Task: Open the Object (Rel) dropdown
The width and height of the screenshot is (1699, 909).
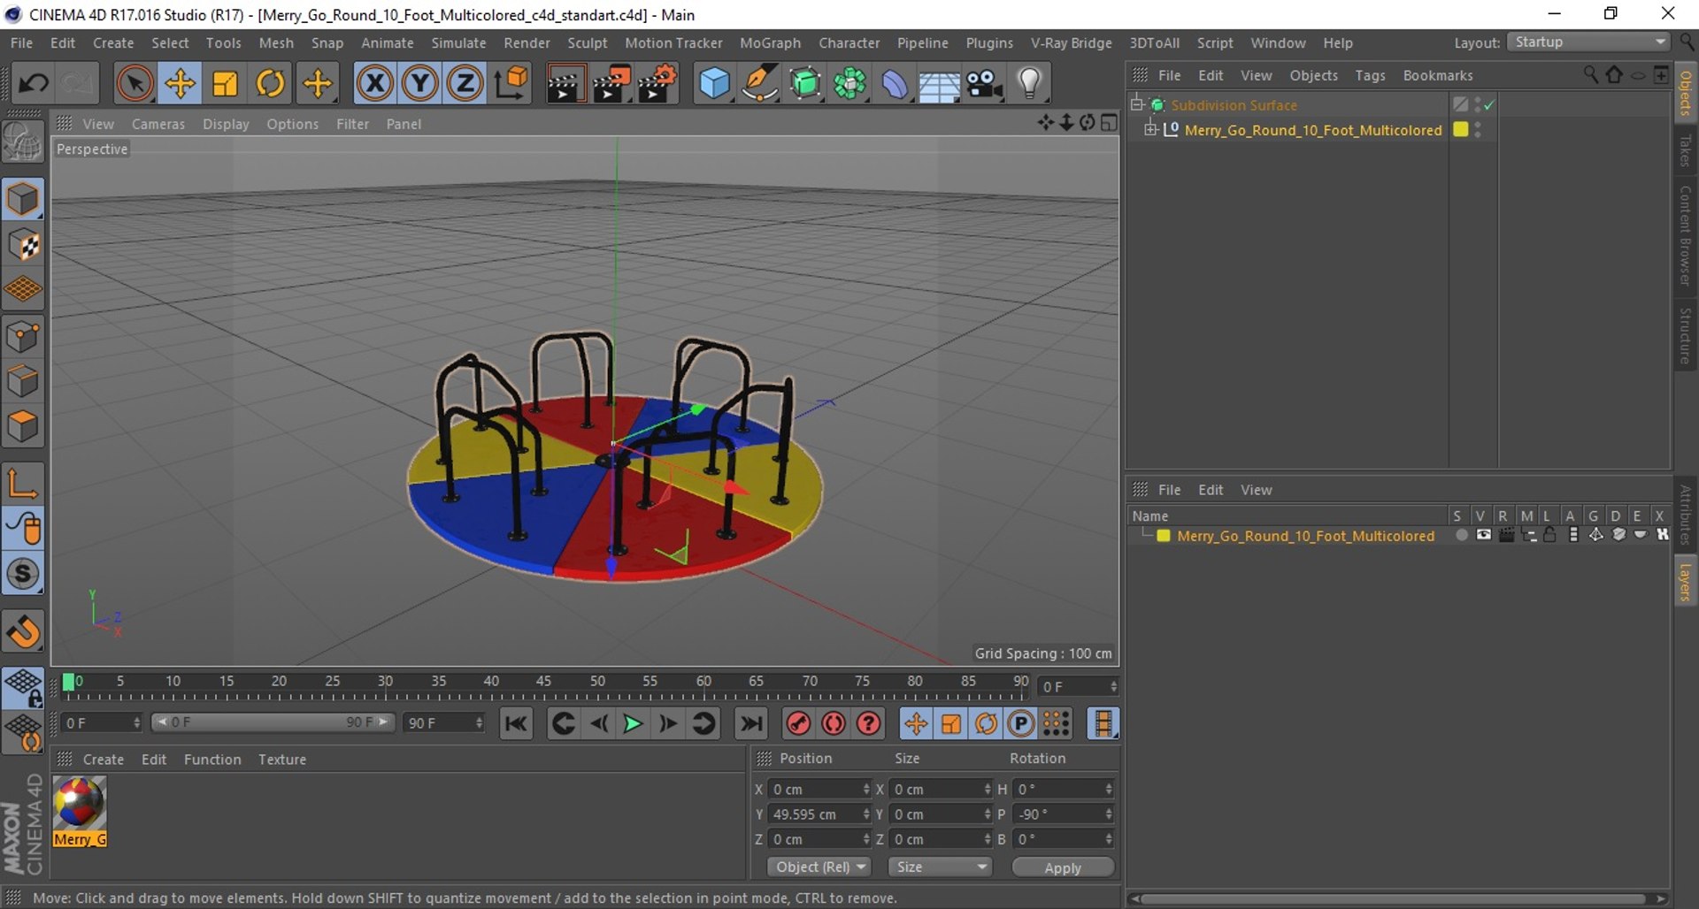Action: click(x=819, y=867)
